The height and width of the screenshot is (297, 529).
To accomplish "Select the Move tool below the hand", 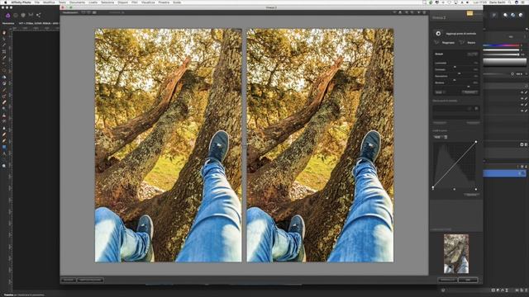I will [x=4, y=39].
